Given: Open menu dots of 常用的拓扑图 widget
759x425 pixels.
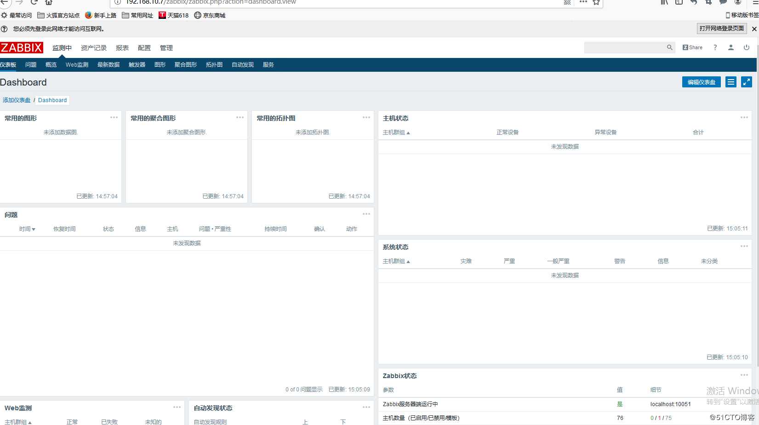Looking at the screenshot, I should [x=366, y=117].
